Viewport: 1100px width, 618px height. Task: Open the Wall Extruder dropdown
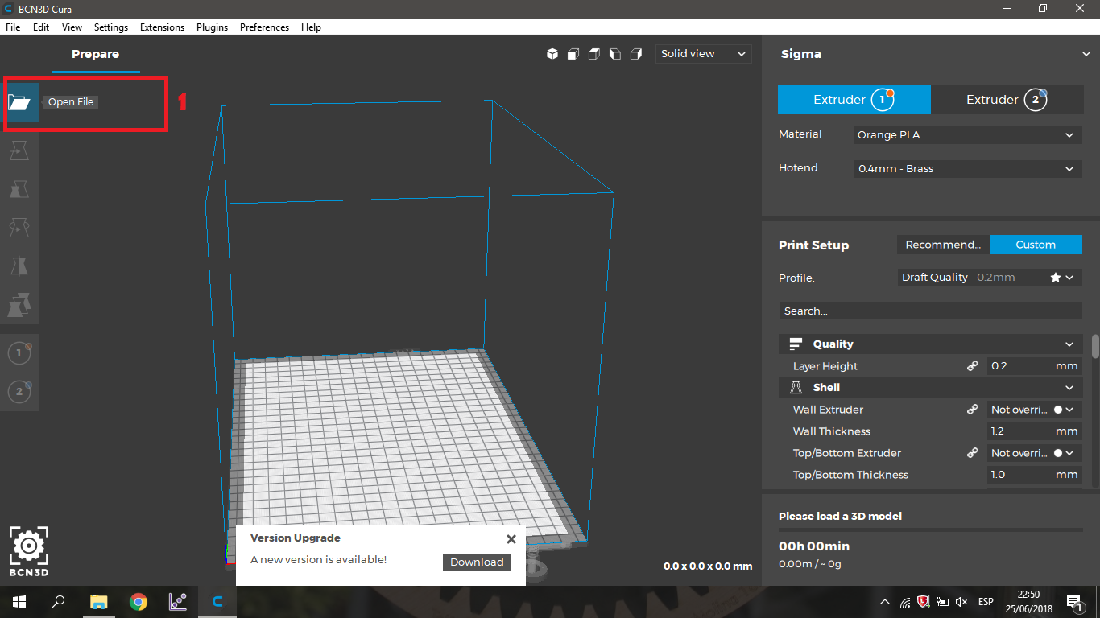coord(1035,410)
